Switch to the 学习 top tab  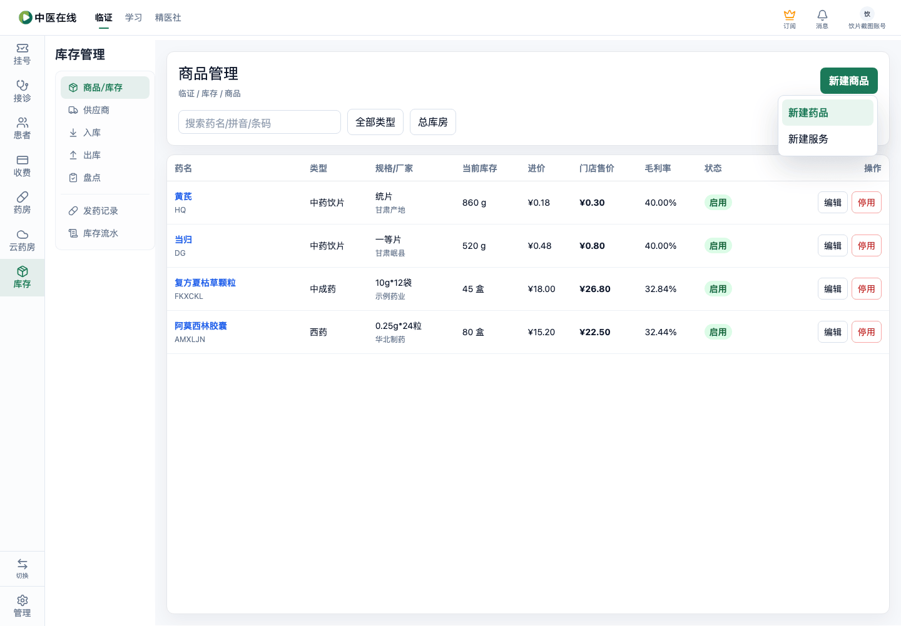[x=134, y=18]
